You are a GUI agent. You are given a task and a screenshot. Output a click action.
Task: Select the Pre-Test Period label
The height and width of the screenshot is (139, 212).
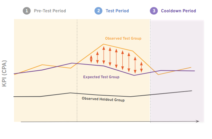click(50, 11)
